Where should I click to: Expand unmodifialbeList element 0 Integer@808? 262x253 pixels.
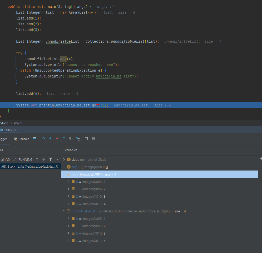[x=68, y=218]
